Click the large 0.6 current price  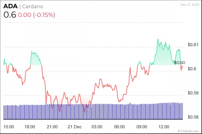(x=9, y=15)
